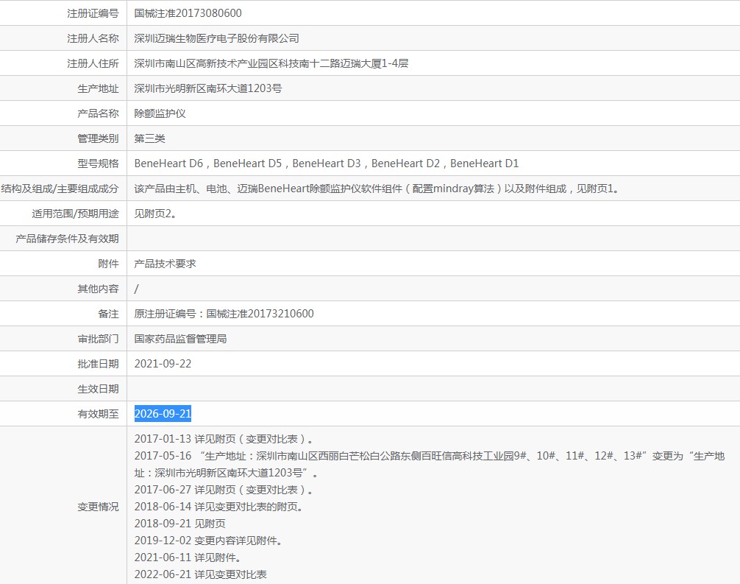Viewport: 740px width, 584px height.
Task: Click the 备注 label
Action: [109, 314]
